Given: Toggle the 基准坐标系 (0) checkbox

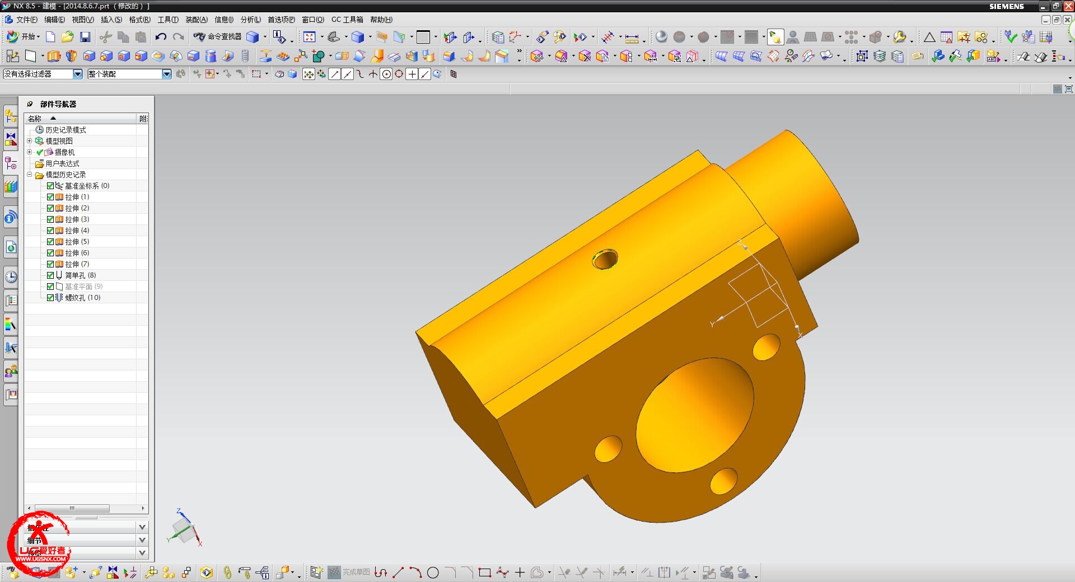Looking at the screenshot, I should point(50,186).
